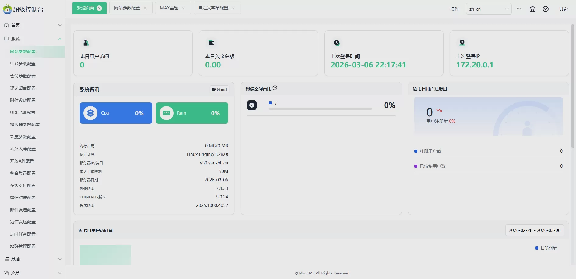Open 在线支付配置 settings page
Image resolution: width=576 pixels, height=279 pixels.
point(23,185)
